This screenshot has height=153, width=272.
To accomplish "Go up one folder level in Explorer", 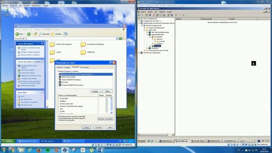I will [35, 34].
